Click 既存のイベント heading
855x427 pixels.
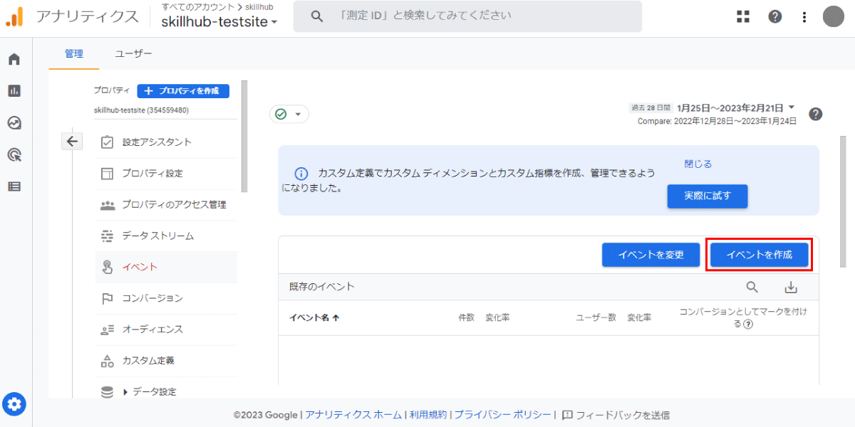[x=322, y=287]
